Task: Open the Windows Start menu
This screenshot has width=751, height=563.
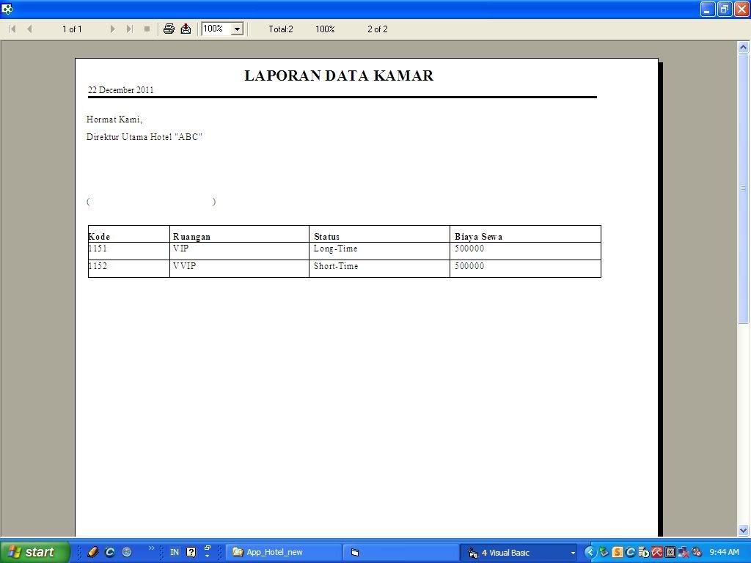Action: point(34,552)
